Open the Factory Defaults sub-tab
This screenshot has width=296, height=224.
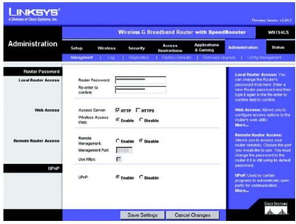tap(176, 58)
